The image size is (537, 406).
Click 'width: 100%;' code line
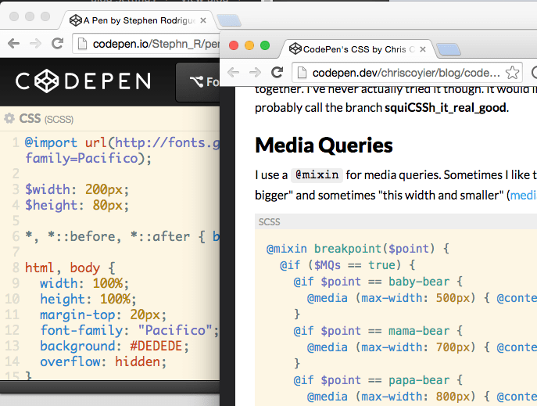[x=84, y=283]
